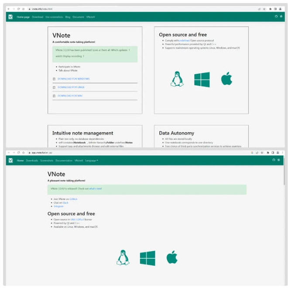Open the Document item in the top navbar
Image resolution: width=288 pixels, height=288 pixels.
coord(78,17)
